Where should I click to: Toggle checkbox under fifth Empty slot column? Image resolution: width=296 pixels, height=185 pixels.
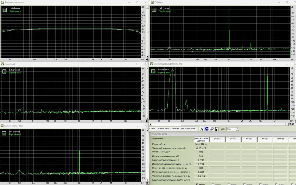coord(276,184)
